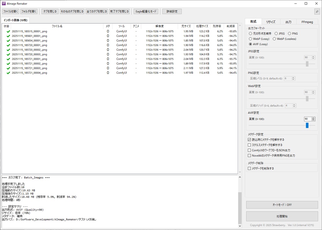Select the PNG output format radio button
Screen dimensions: 322x230
click(x=289, y=33)
